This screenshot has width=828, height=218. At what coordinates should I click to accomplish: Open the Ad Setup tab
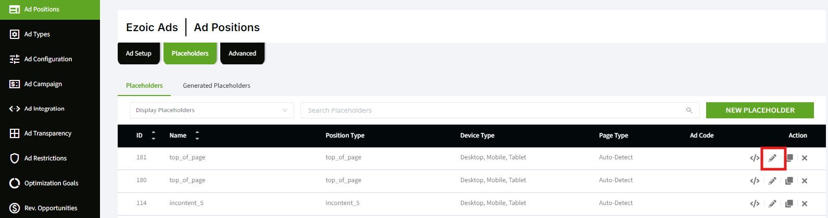coord(139,53)
